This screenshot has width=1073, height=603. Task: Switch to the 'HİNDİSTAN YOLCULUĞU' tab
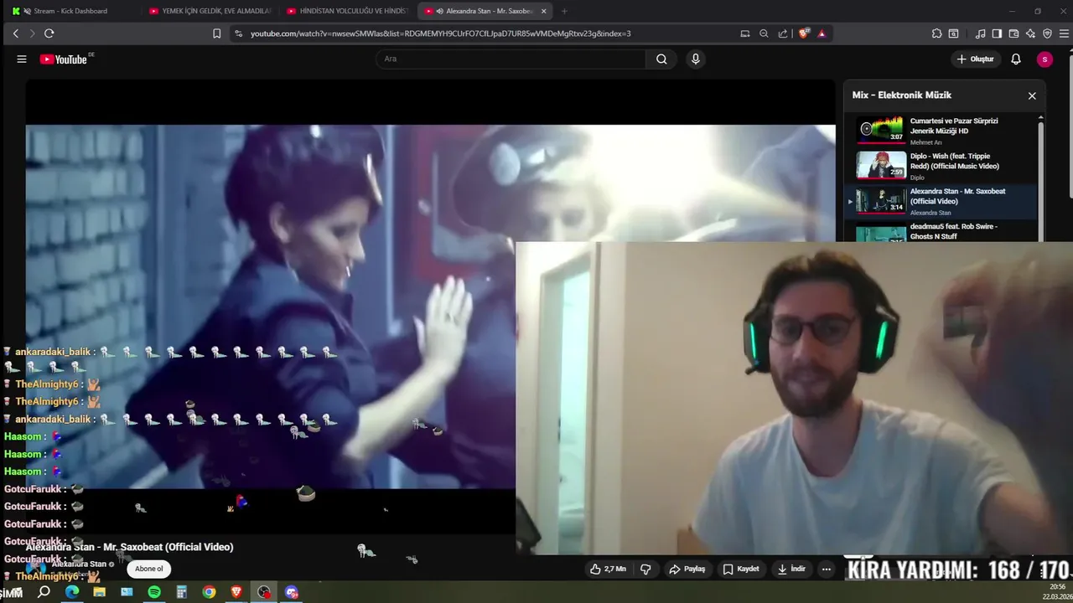[348, 11]
